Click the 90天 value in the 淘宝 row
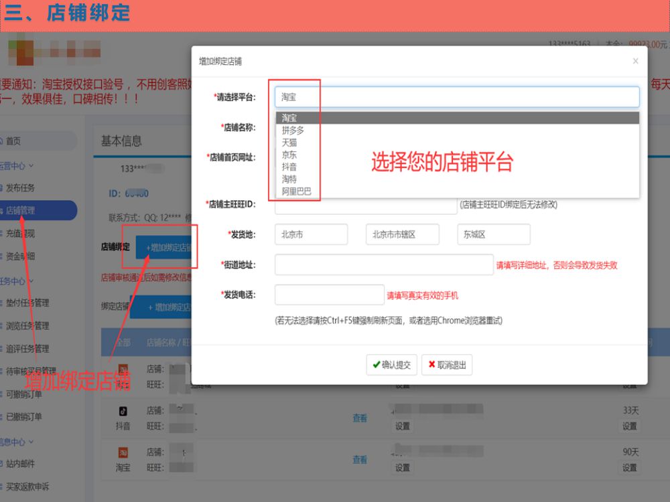The width and height of the screenshot is (670, 502). (x=630, y=452)
